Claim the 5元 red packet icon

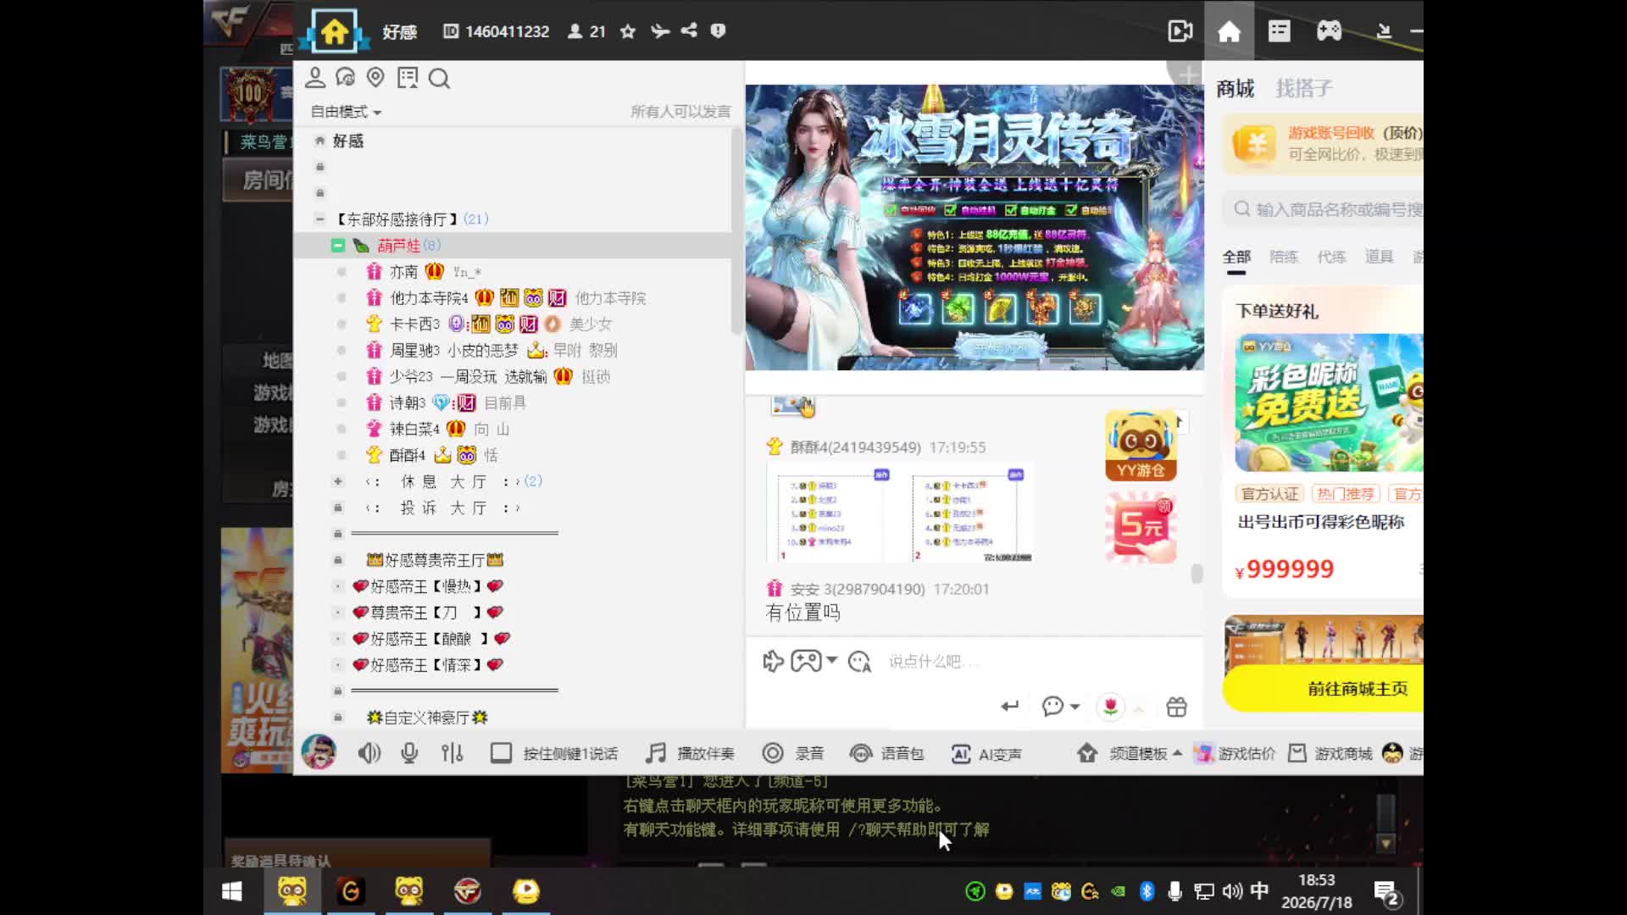(x=1141, y=527)
